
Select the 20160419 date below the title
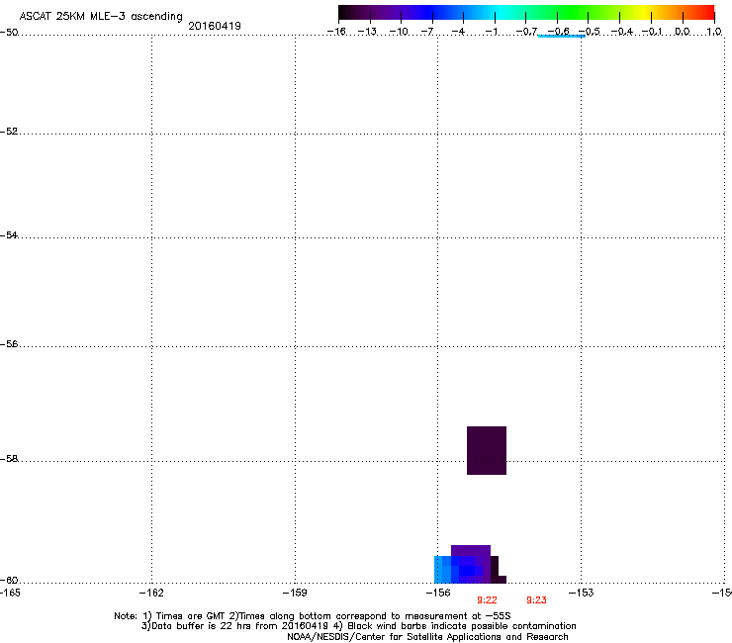pos(215,26)
